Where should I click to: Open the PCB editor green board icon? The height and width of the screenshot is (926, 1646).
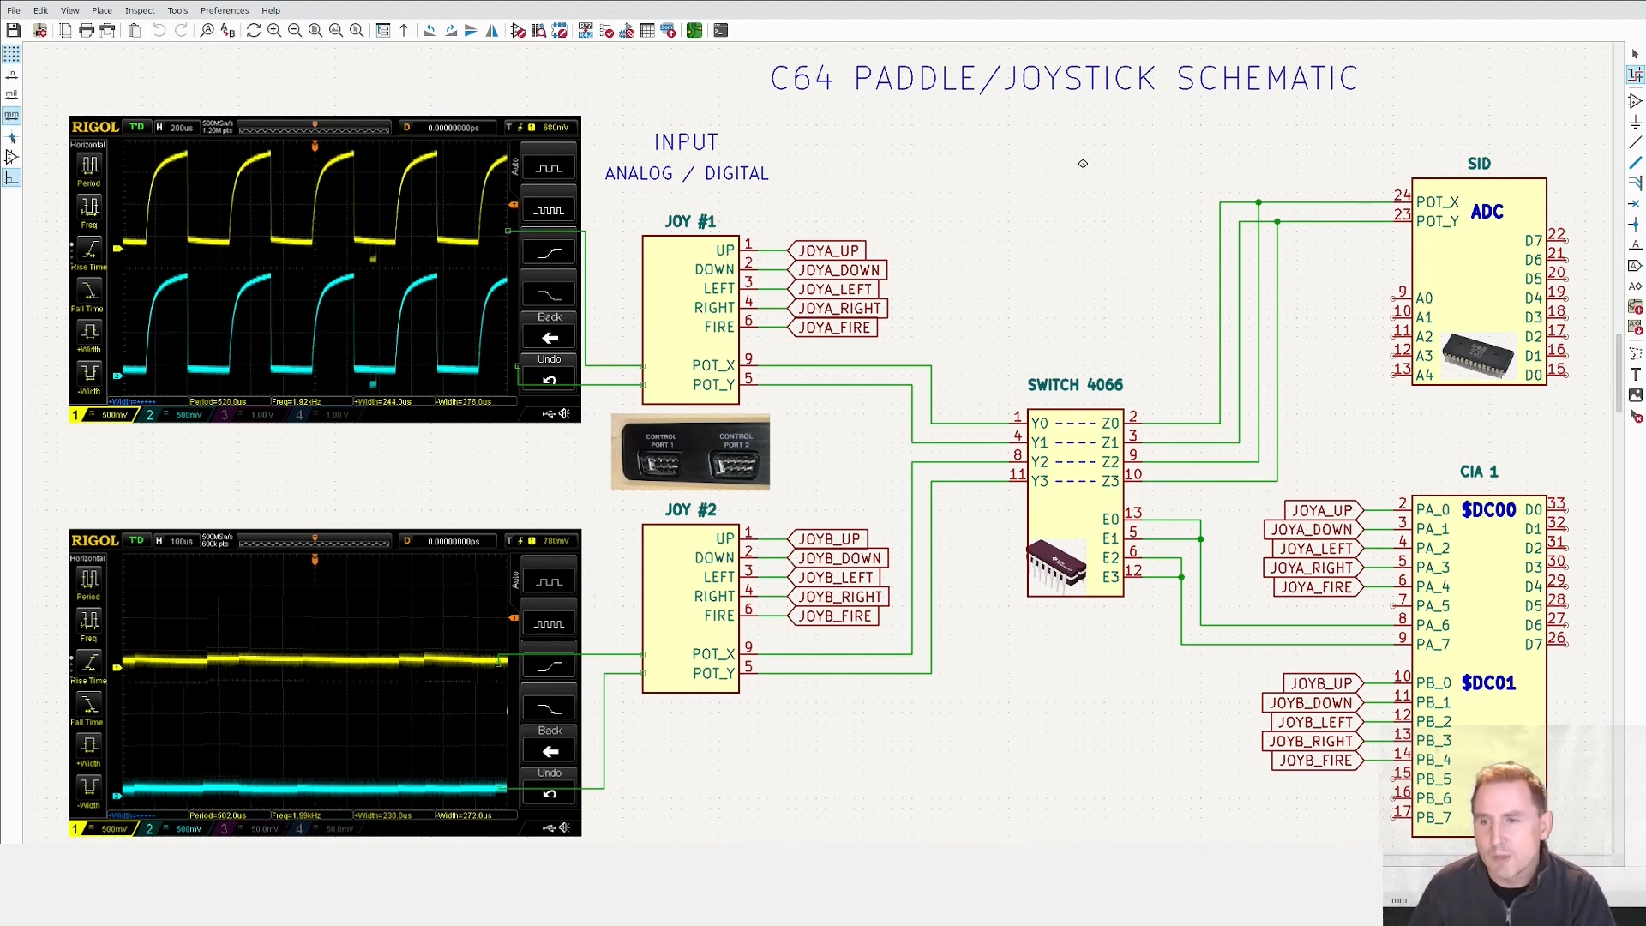[x=694, y=31]
